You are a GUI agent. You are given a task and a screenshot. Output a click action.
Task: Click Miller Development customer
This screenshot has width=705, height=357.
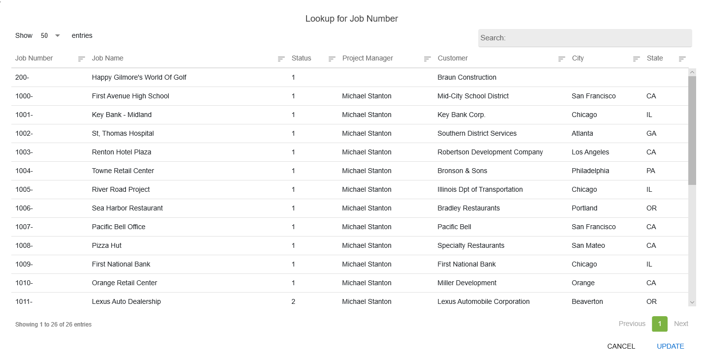(467, 283)
